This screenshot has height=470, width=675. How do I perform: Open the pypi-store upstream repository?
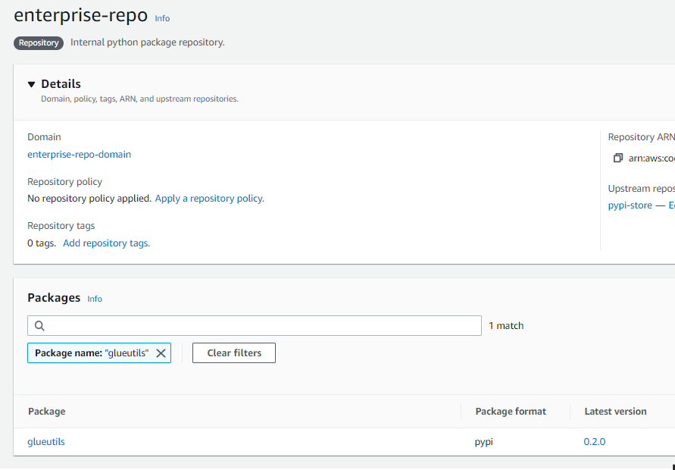point(630,205)
